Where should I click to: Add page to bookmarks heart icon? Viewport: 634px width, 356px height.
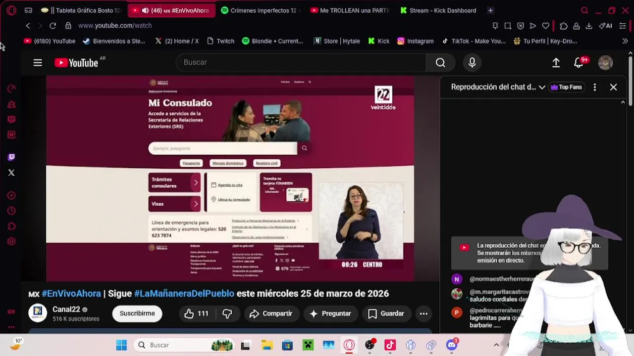(545, 26)
